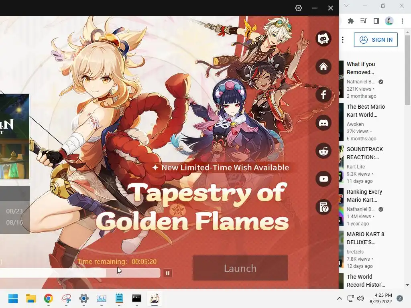Open Chrome three-dot menu
Image resolution: width=411 pixels, height=308 pixels.
pyautogui.click(x=402, y=21)
